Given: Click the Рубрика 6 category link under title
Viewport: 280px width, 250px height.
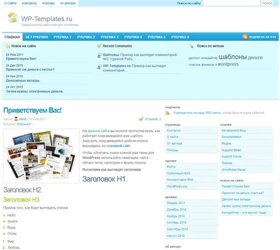Looking at the screenshot, I should [x=24, y=124].
